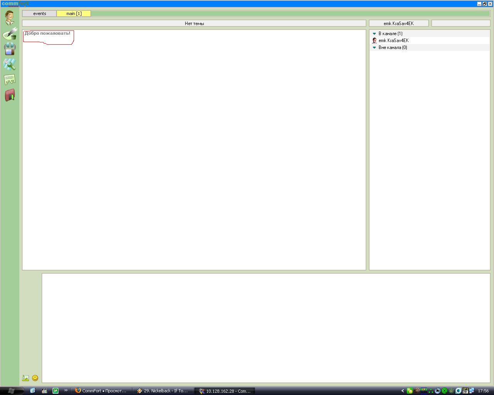Click the 'Нет темы' topic bar
Viewport: 494px width, 395px height.
click(x=194, y=24)
